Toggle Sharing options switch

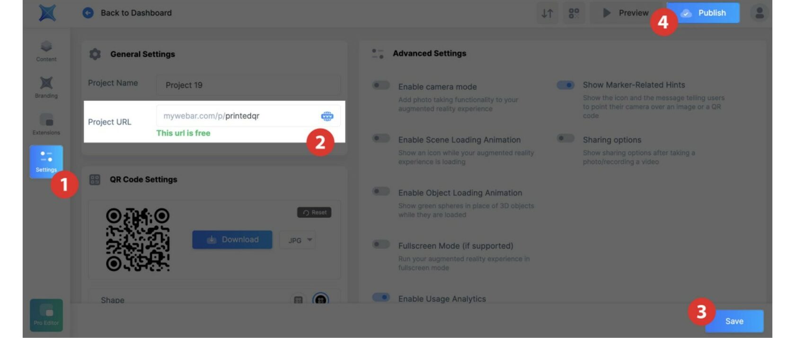[565, 138]
